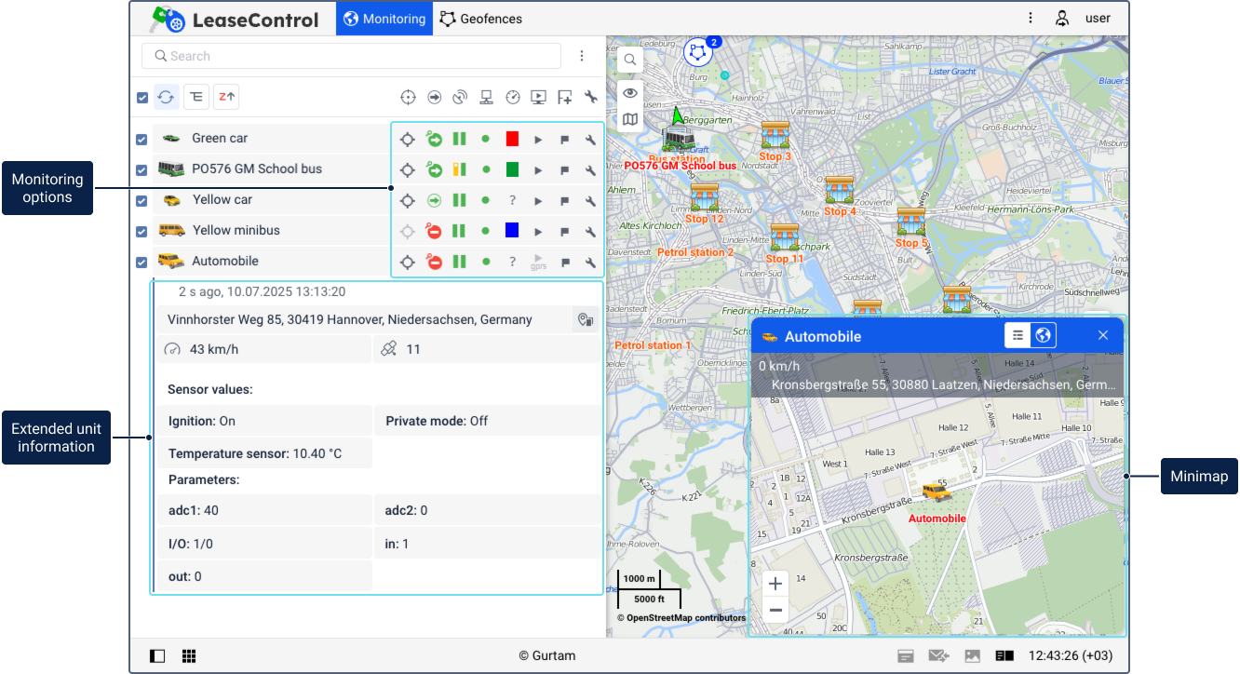Click play track icon for Yellow minibus
1240x674 pixels.
coord(538,232)
